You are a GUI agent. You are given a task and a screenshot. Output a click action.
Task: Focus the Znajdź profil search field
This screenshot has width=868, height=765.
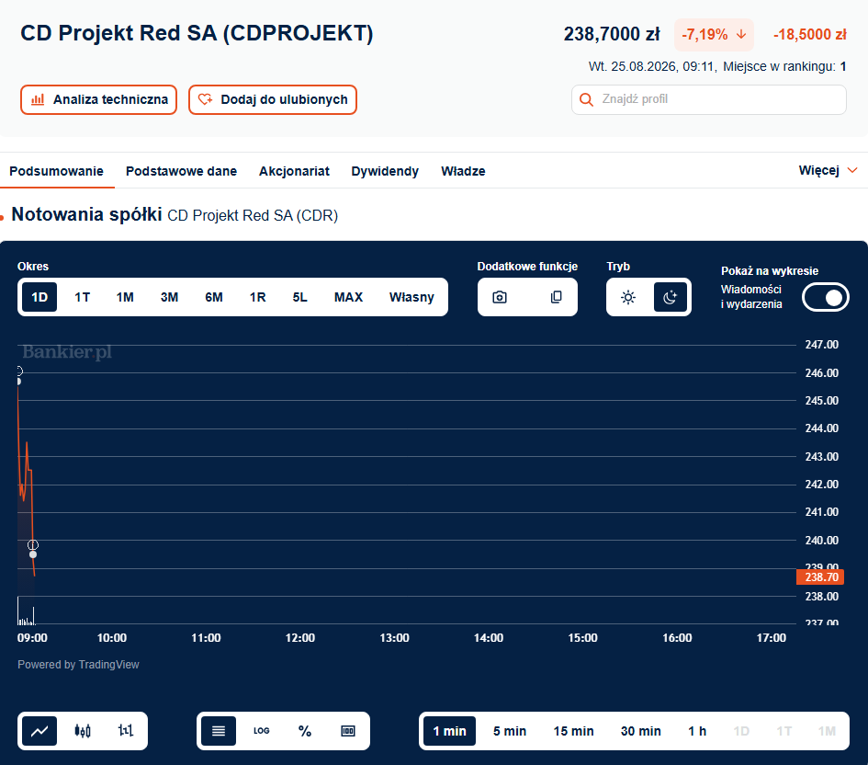(708, 99)
